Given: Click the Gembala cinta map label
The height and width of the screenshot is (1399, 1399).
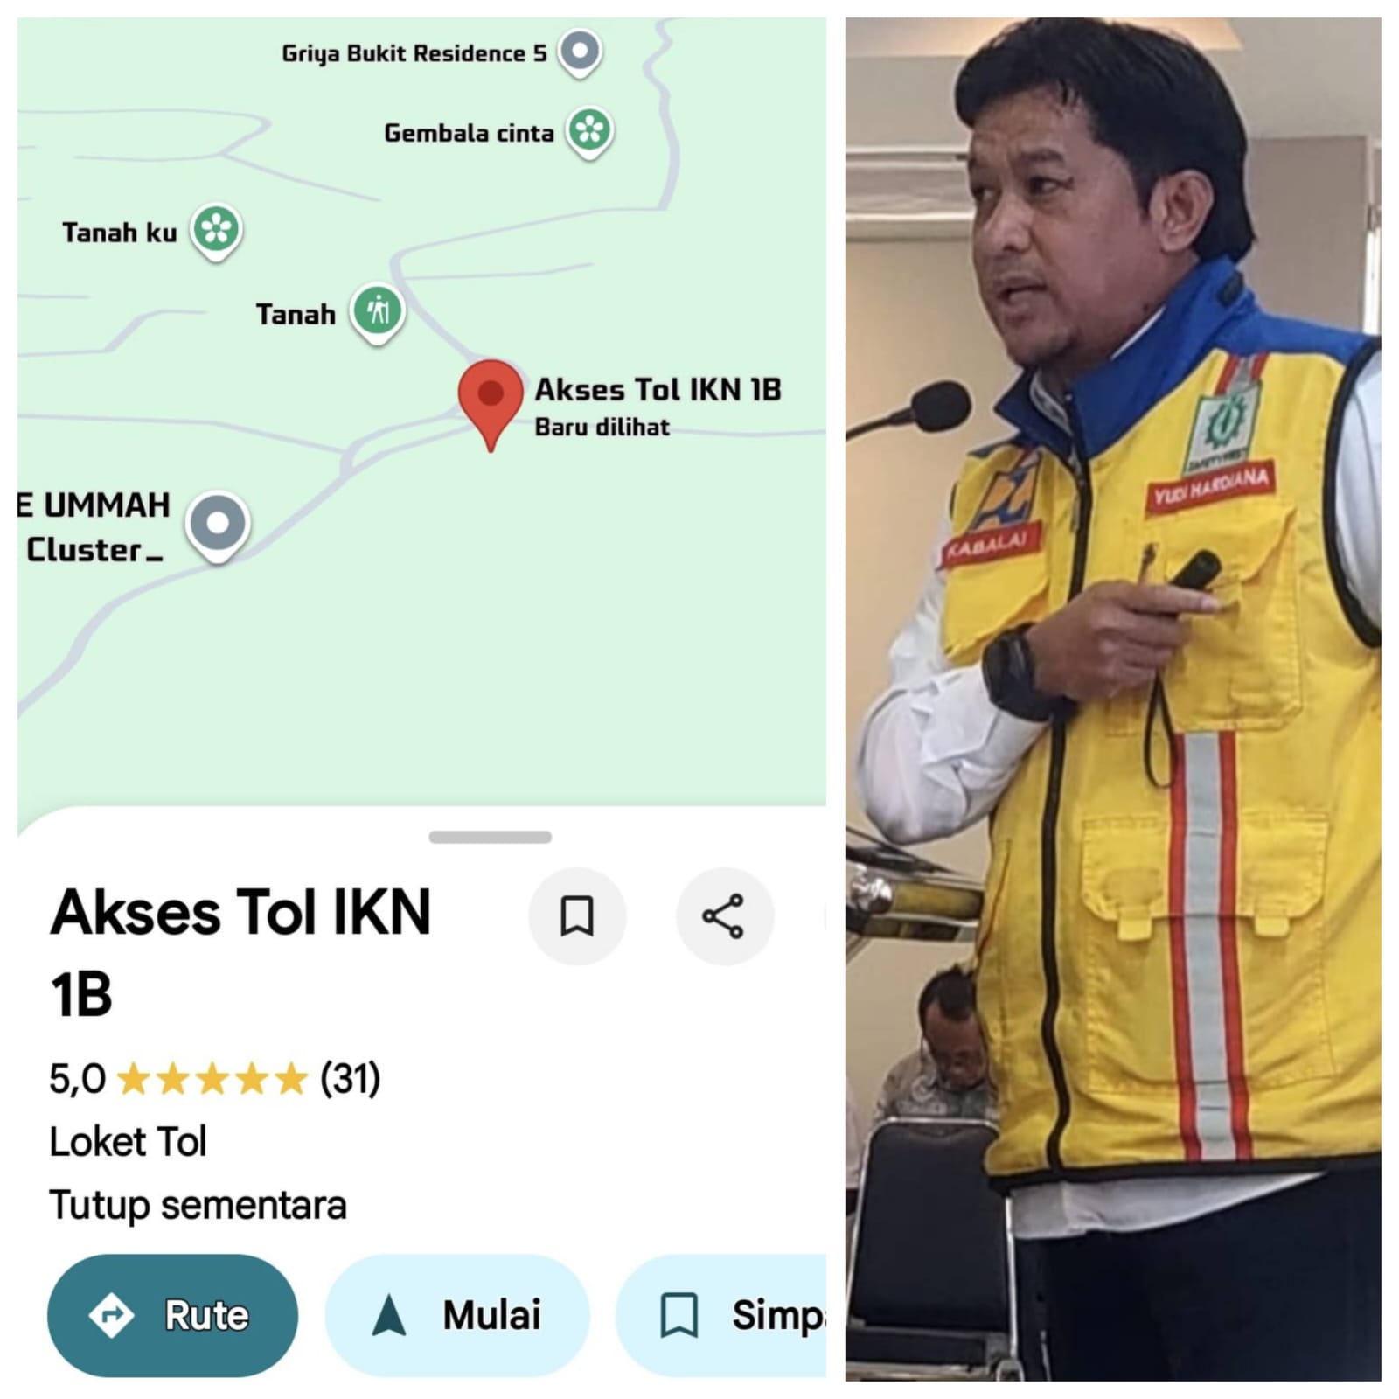Looking at the screenshot, I should click(x=469, y=133).
